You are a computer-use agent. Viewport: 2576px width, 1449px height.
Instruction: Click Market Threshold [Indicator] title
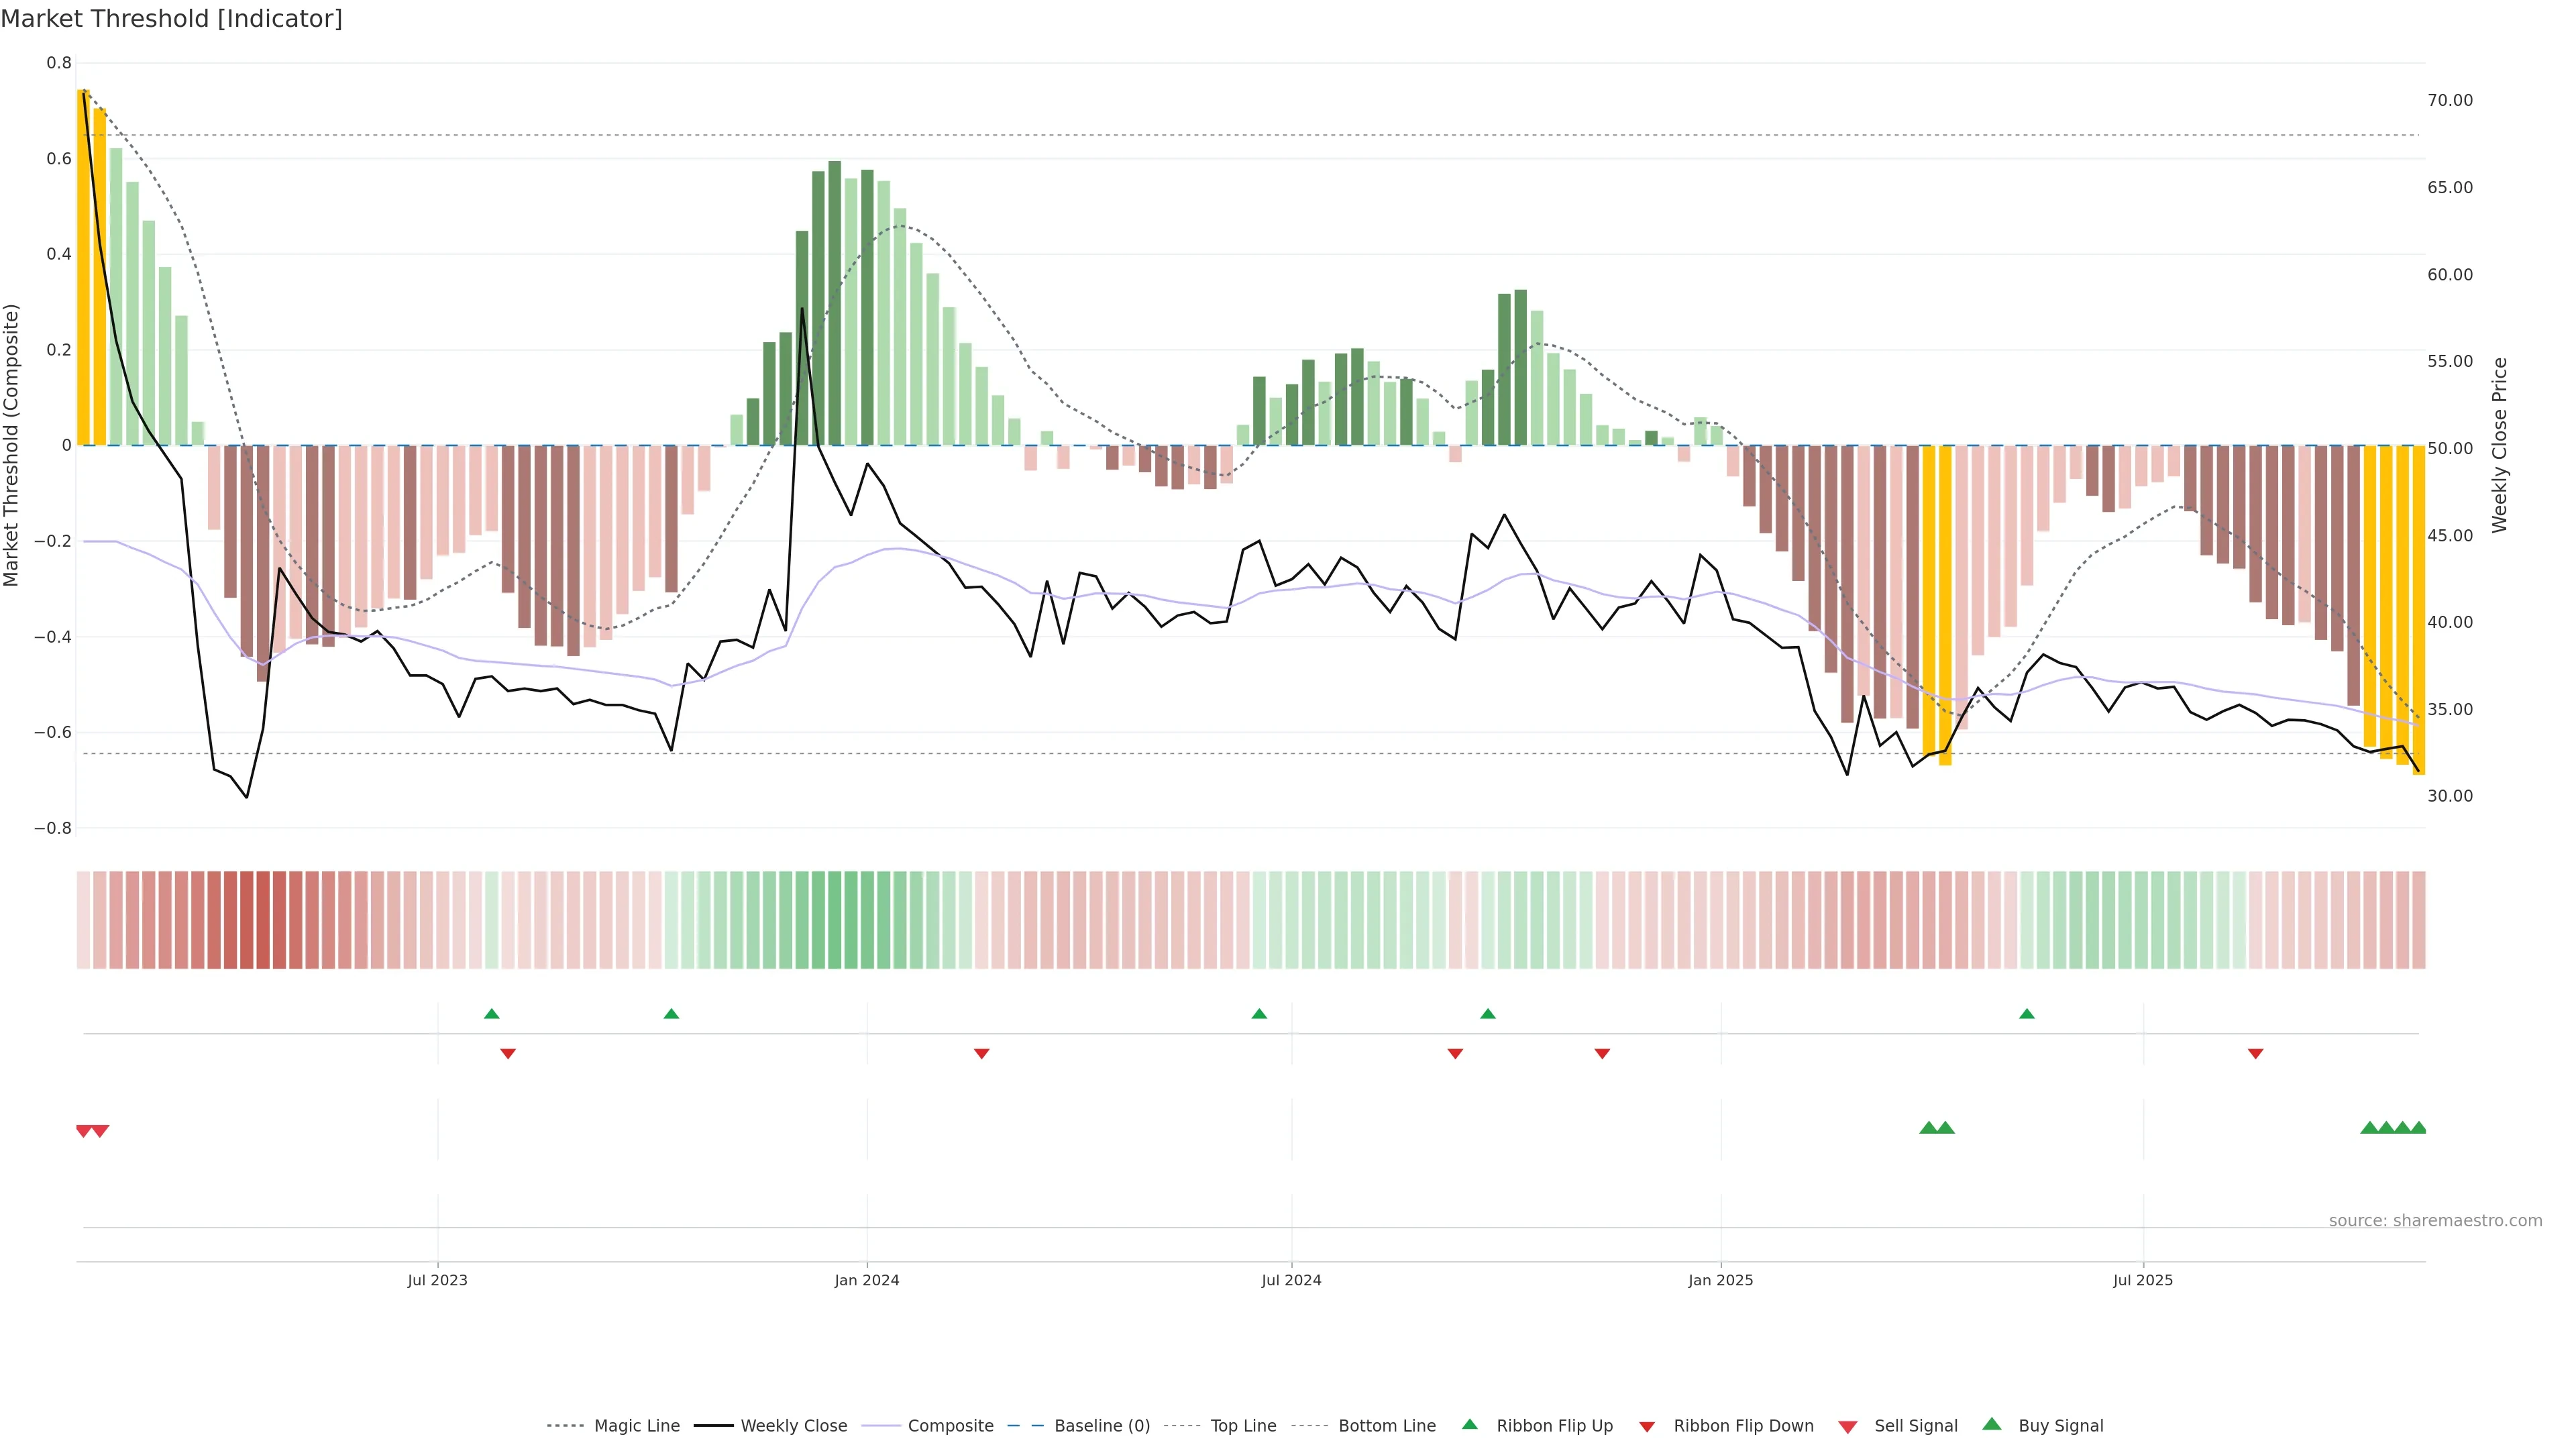point(171,19)
